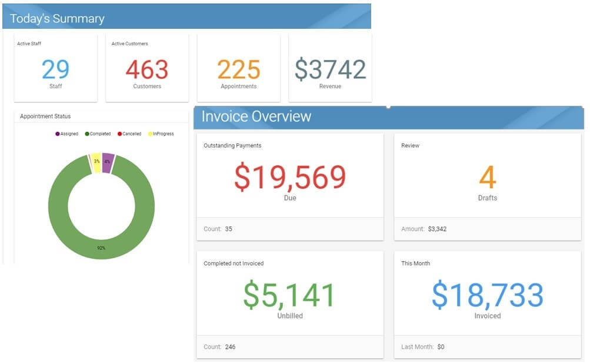Click the Invoiced caption text
The height and width of the screenshot is (364, 590).
(488, 316)
